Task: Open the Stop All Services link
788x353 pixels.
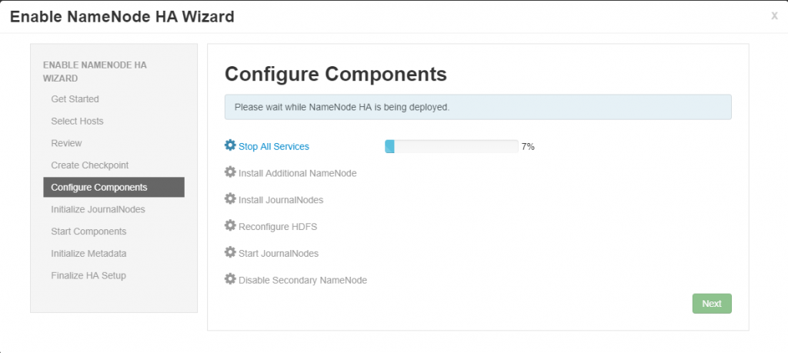Action: point(274,147)
